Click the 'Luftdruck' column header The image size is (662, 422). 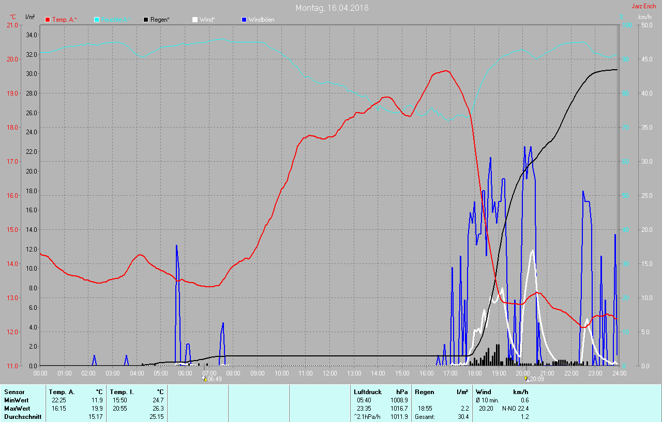[368, 392]
